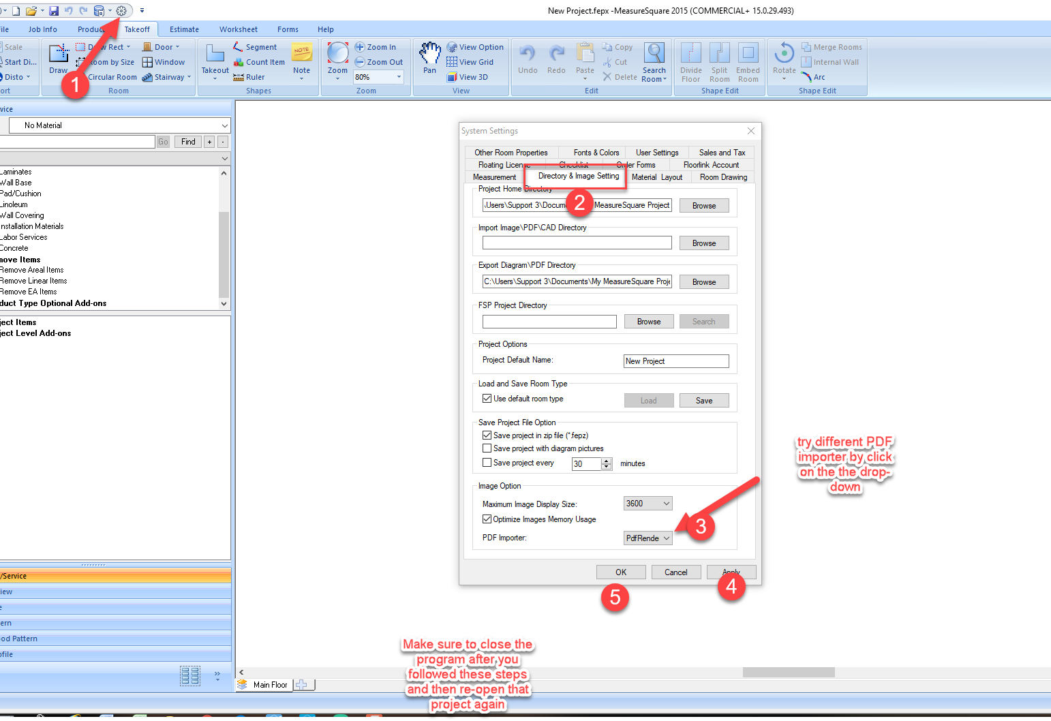Expand the View Option menu
The height and width of the screenshot is (721, 1051).
(475, 47)
